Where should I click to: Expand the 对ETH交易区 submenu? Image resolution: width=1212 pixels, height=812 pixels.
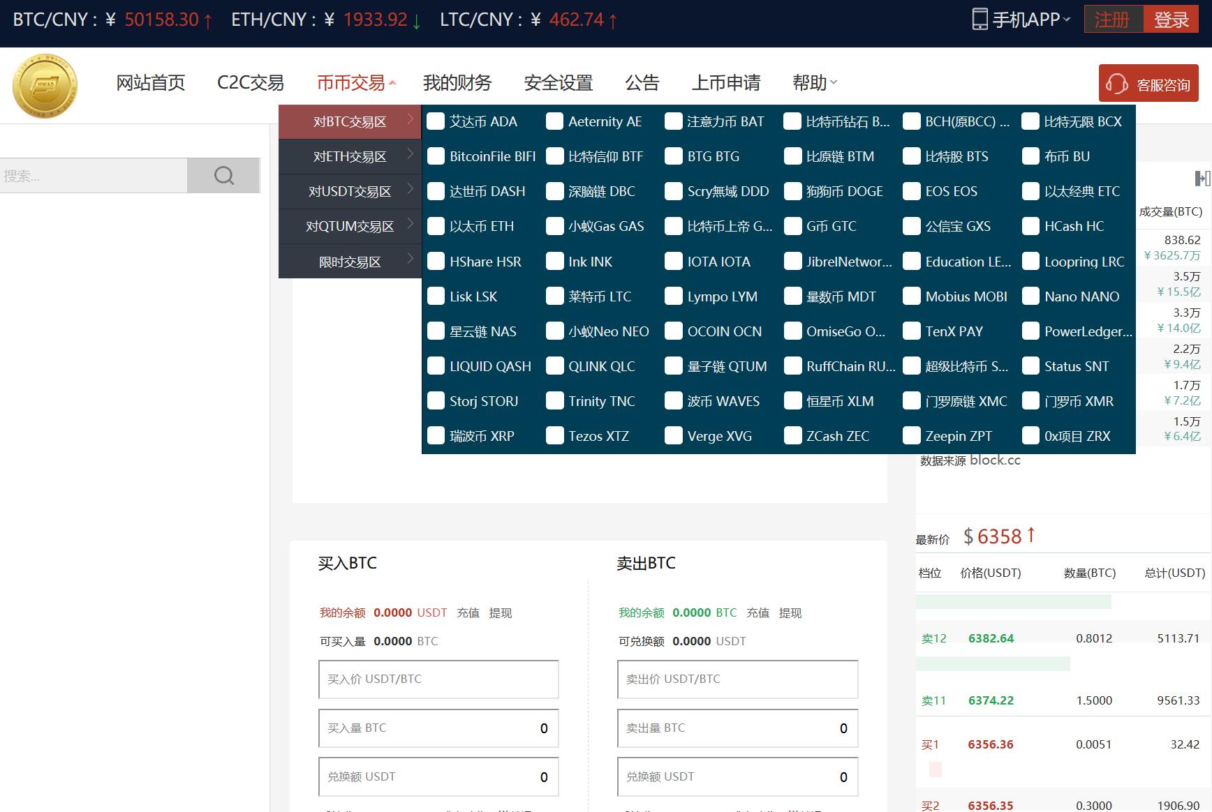tap(350, 156)
